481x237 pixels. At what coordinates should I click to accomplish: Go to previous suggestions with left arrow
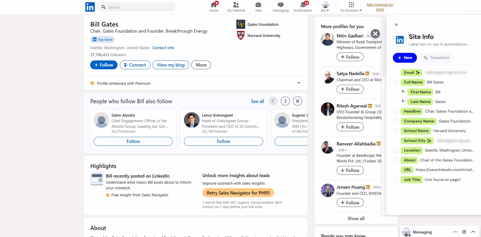click(273, 101)
